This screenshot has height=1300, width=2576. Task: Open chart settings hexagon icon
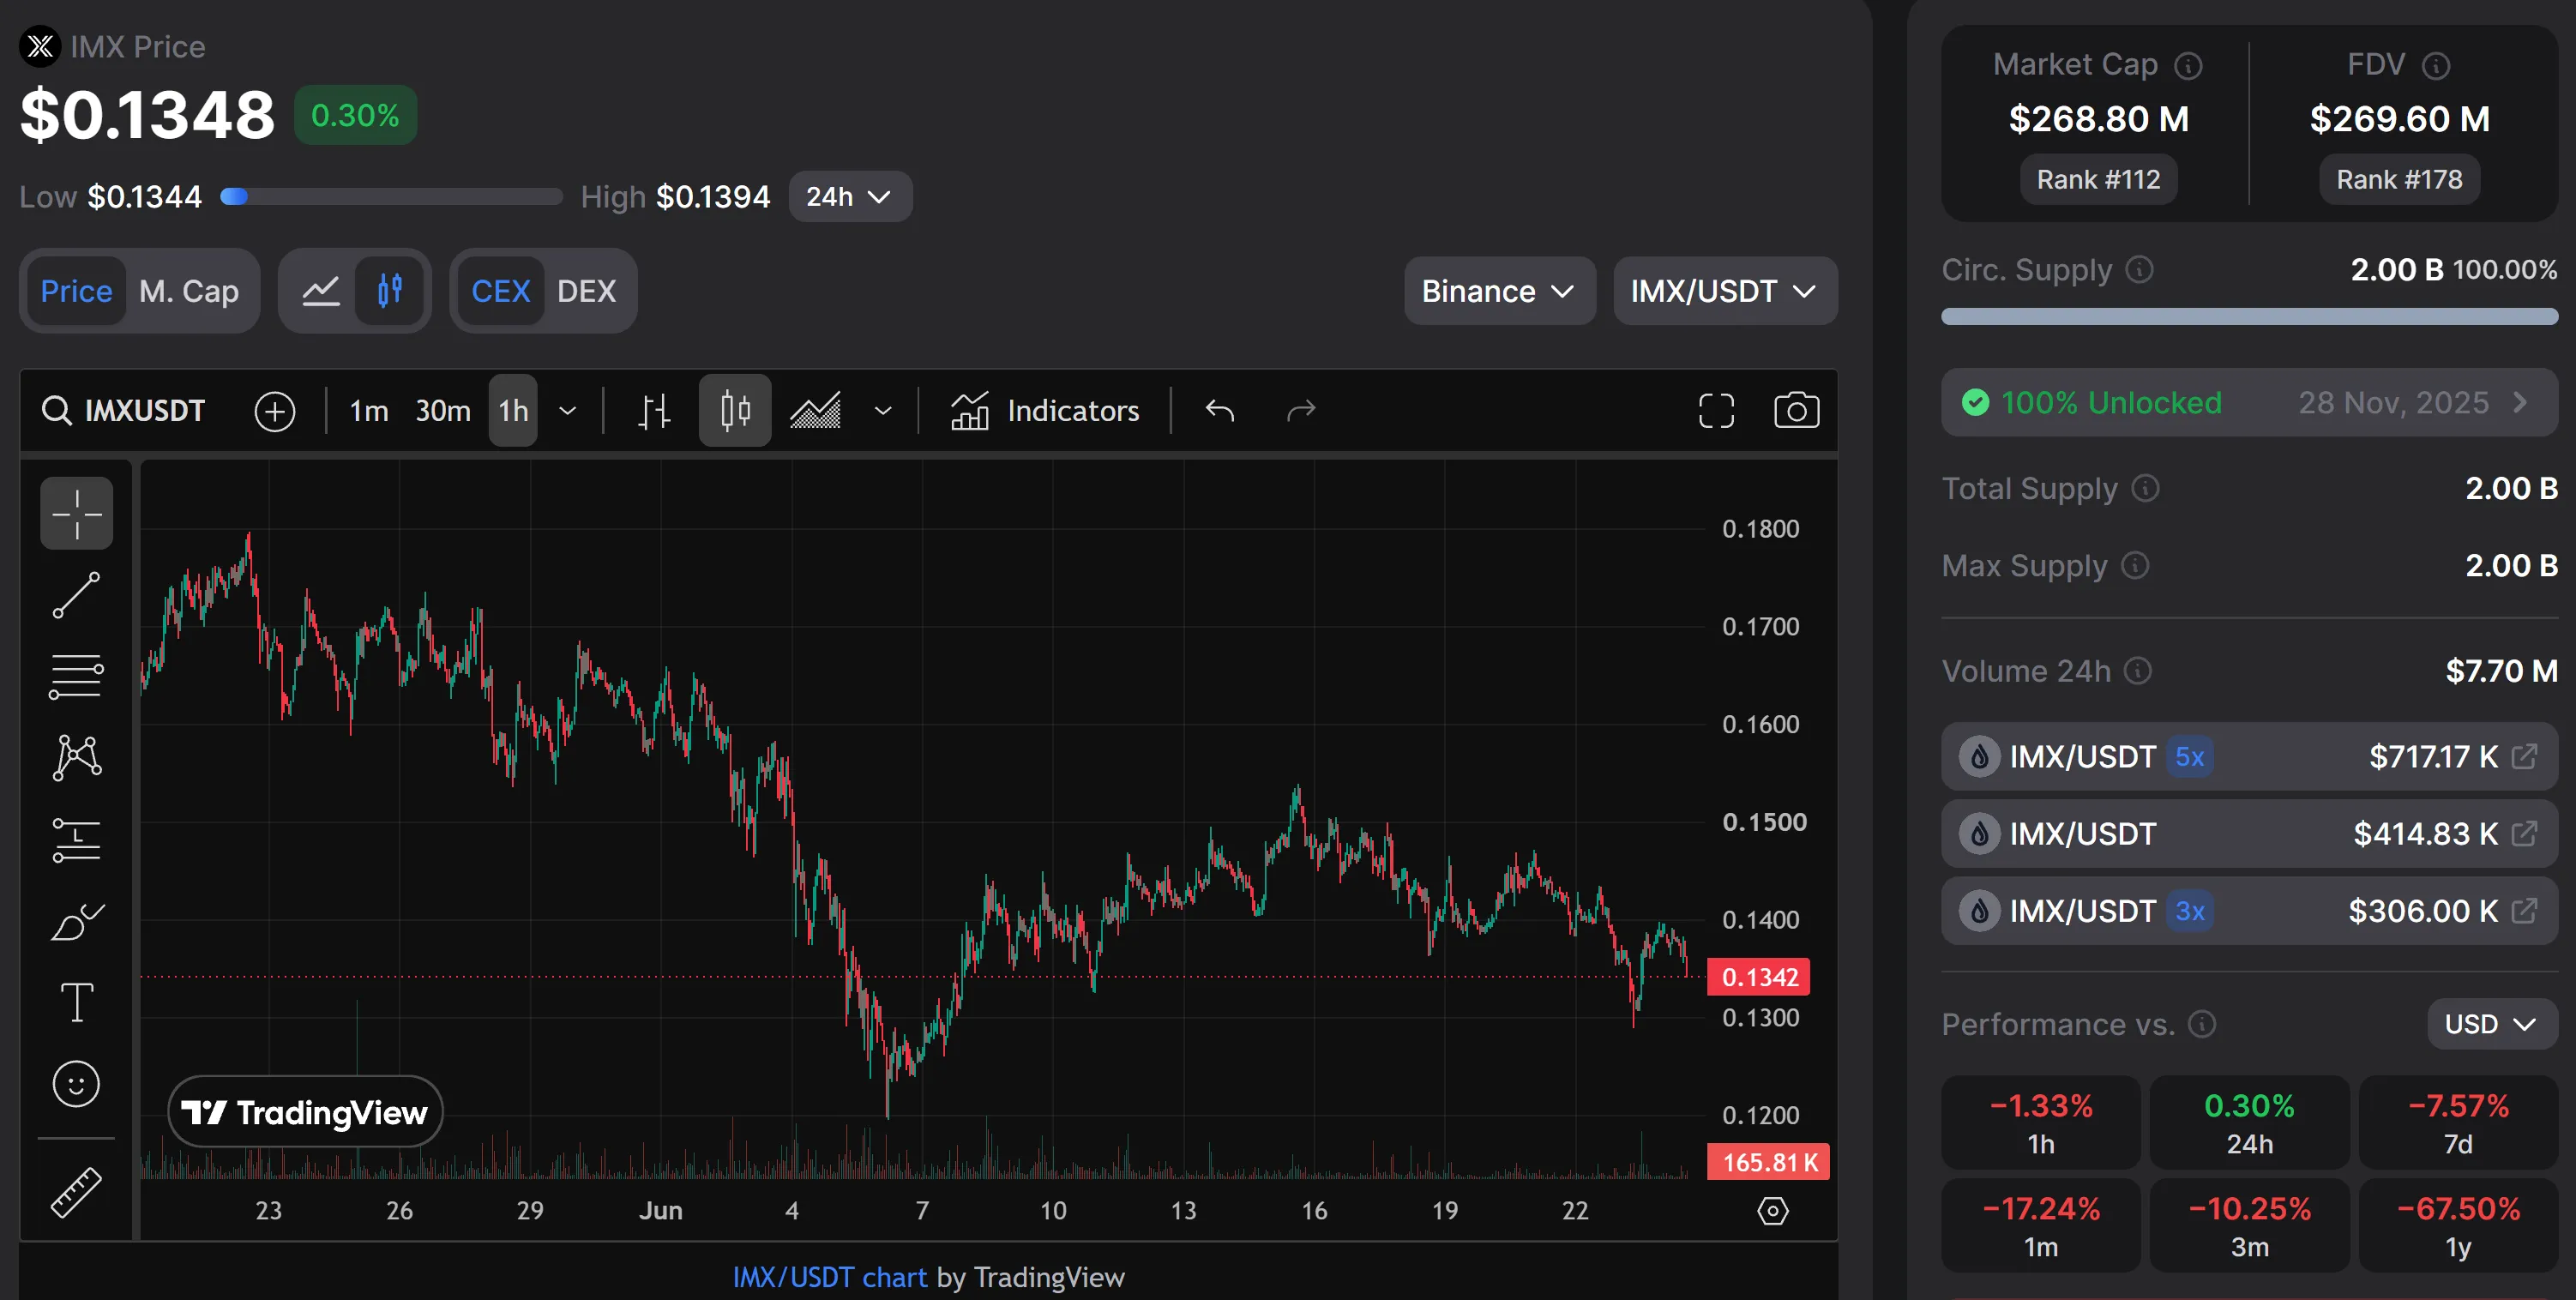(1772, 1211)
